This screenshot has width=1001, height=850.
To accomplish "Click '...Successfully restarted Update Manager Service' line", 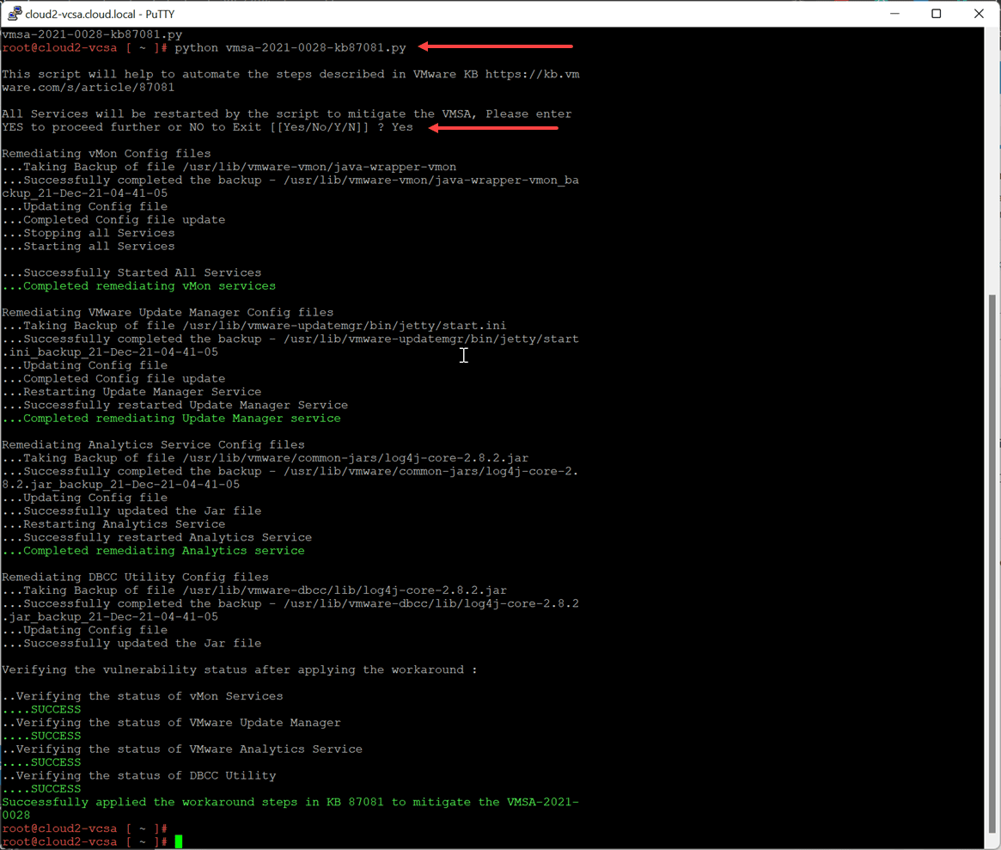I will pos(175,406).
